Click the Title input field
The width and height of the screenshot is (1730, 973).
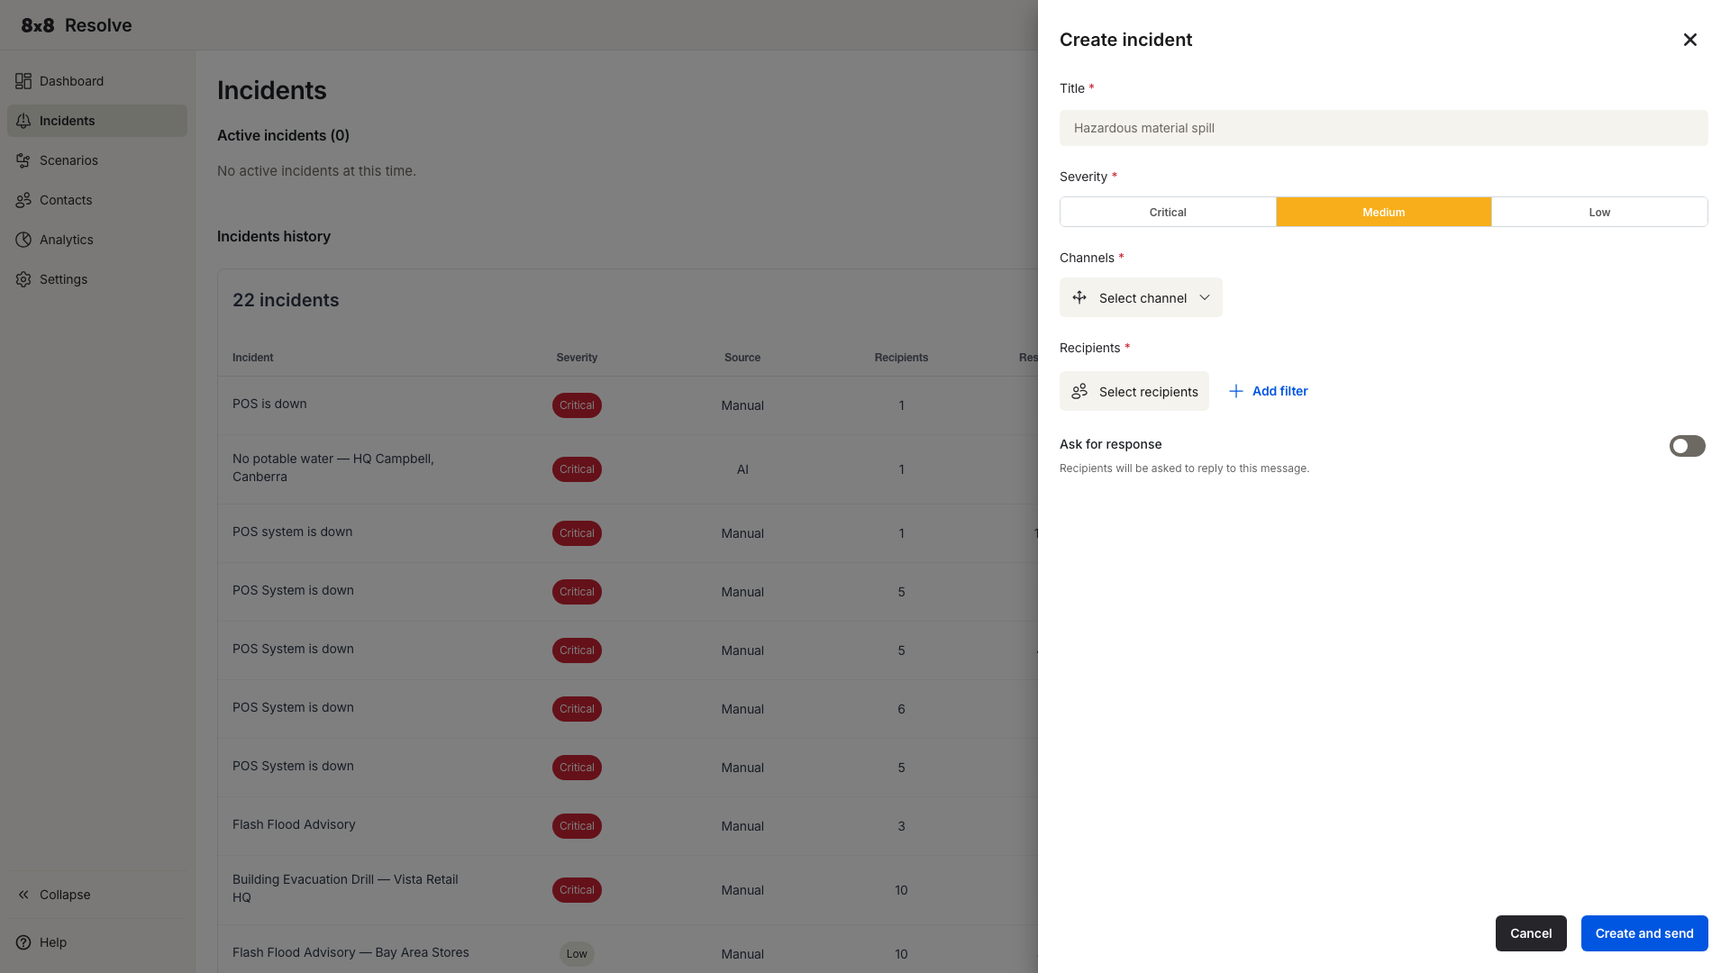click(1383, 128)
